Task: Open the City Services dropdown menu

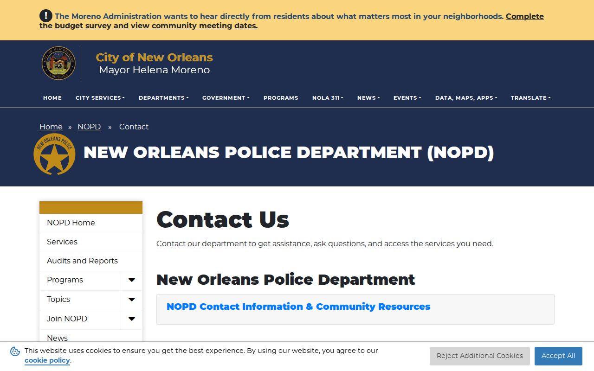Action: pos(100,98)
